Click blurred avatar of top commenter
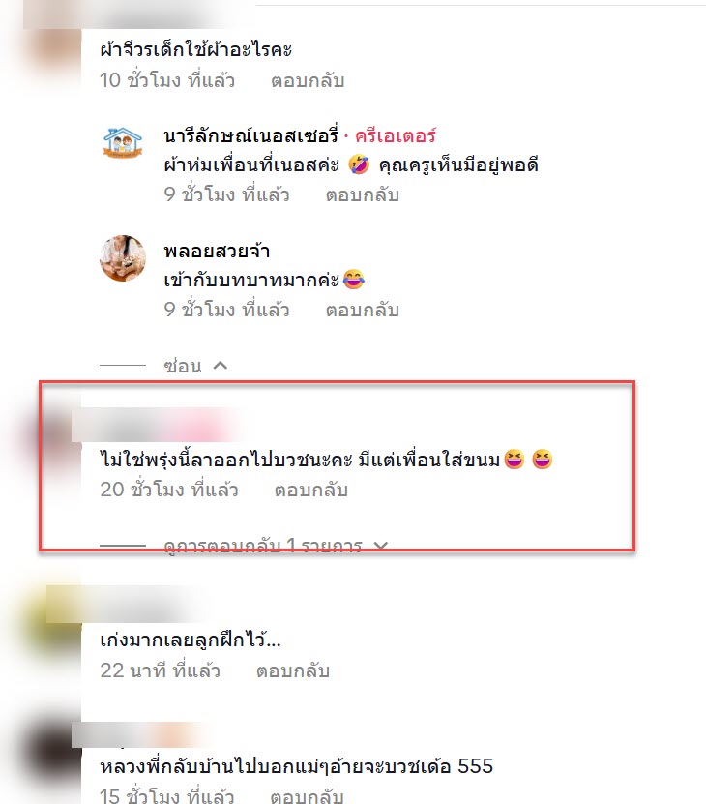The height and width of the screenshot is (804, 706). coord(51,51)
